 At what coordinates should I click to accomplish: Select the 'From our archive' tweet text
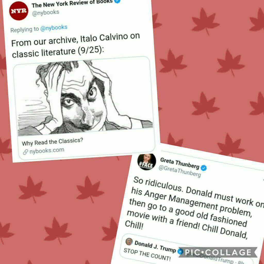pos(76,45)
